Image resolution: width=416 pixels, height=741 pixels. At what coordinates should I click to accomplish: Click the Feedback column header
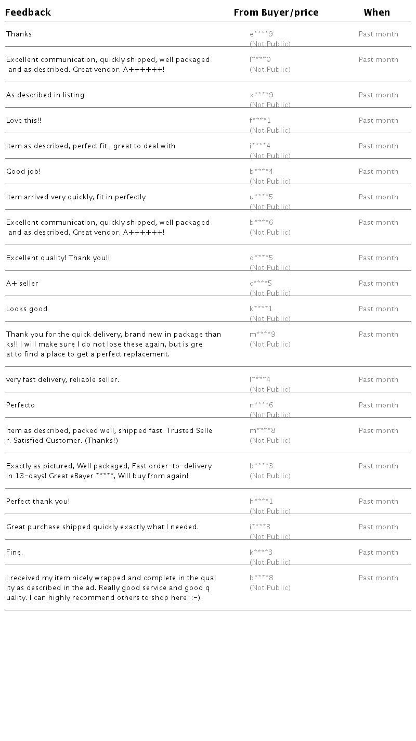click(x=28, y=12)
